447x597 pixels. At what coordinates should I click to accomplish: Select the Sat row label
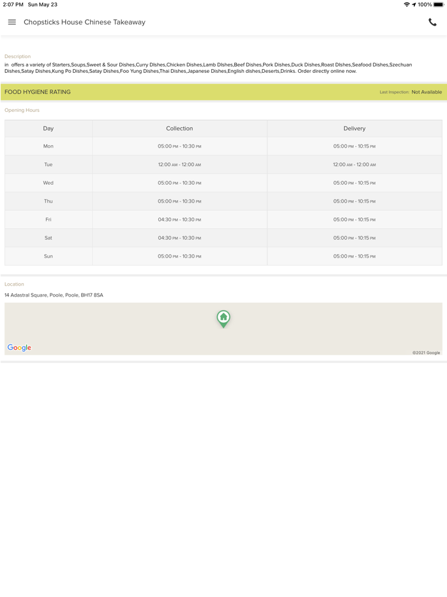(x=49, y=238)
